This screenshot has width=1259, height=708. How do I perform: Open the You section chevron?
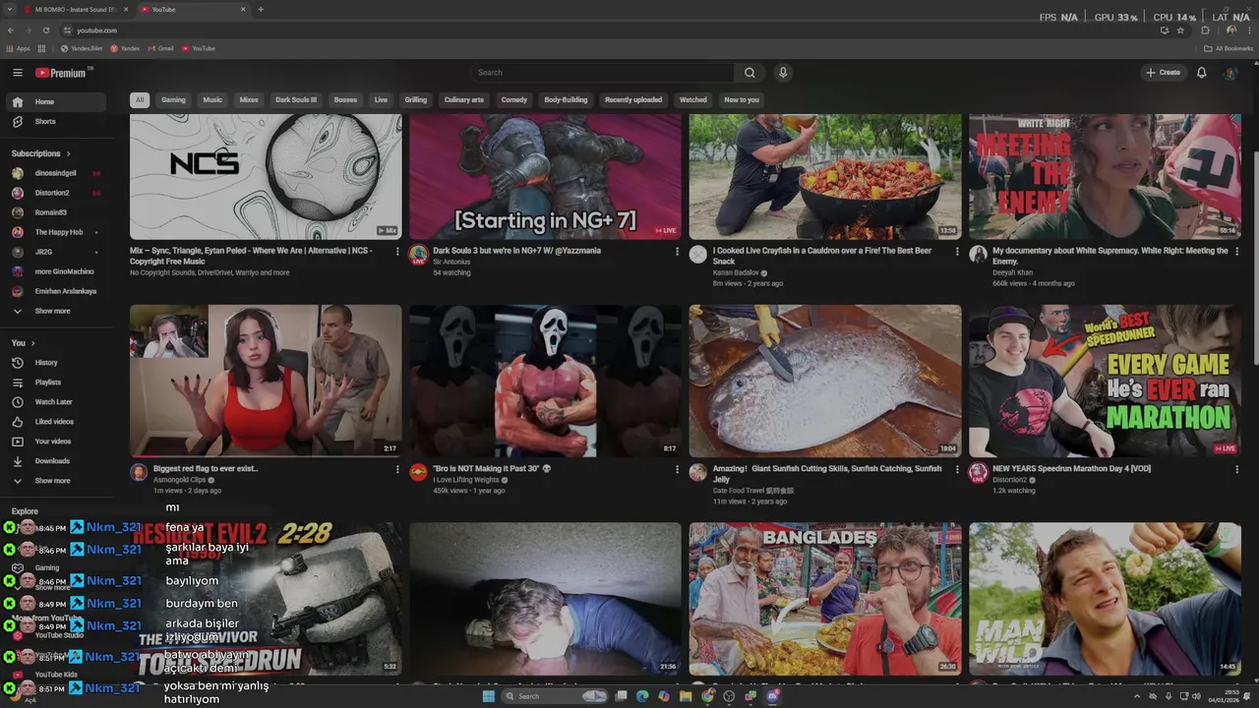[x=32, y=343]
